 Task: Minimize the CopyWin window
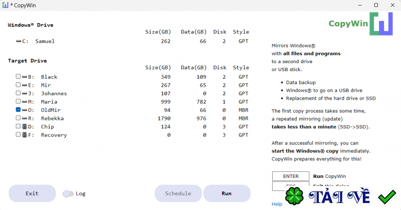pos(360,5)
